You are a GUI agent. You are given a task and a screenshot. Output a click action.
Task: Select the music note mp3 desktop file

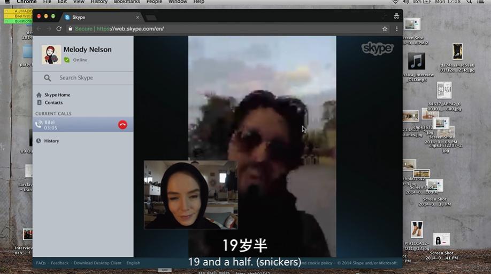click(x=417, y=61)
